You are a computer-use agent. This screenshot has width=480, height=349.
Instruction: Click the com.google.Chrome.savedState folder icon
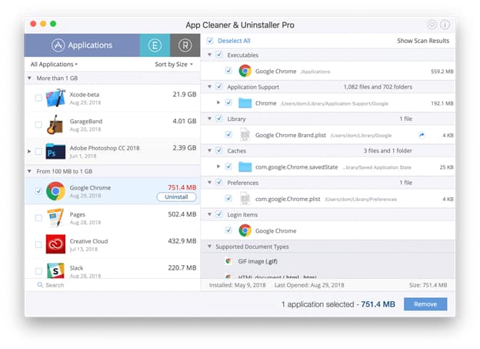pyautogui.click(x=245, y=167)
